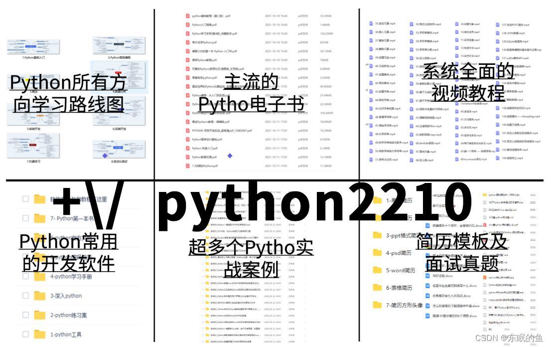The height and width of the screenshot is (347, 551).
Task: Open file 怎么投递简历才能提高命中率.docx
Action: pyautogui.click(x=456, y=306)
